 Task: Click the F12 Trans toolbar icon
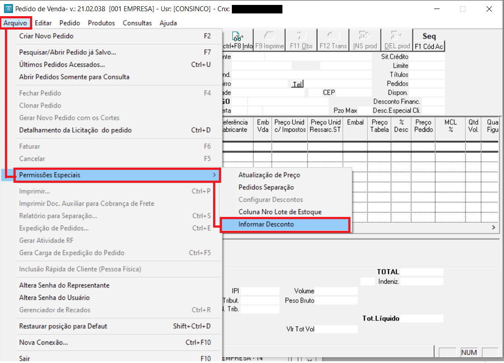click(333, 40)
